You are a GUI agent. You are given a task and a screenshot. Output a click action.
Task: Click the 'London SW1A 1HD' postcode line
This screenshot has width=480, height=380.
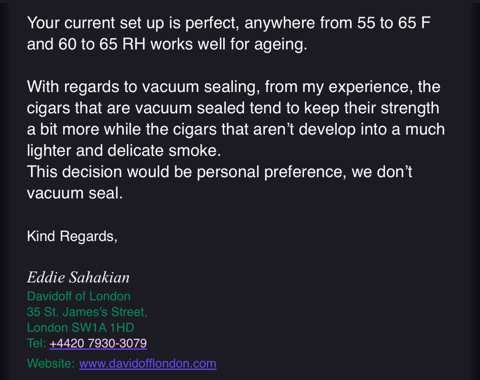(x=80, y=327)
